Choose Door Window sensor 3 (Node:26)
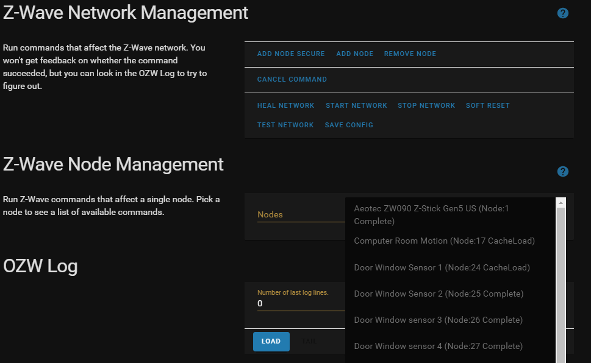This screenshot has height=363, width=591. pos(450,320)
